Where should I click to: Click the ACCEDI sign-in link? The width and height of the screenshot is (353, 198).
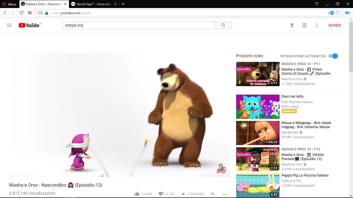pos(334,25)
